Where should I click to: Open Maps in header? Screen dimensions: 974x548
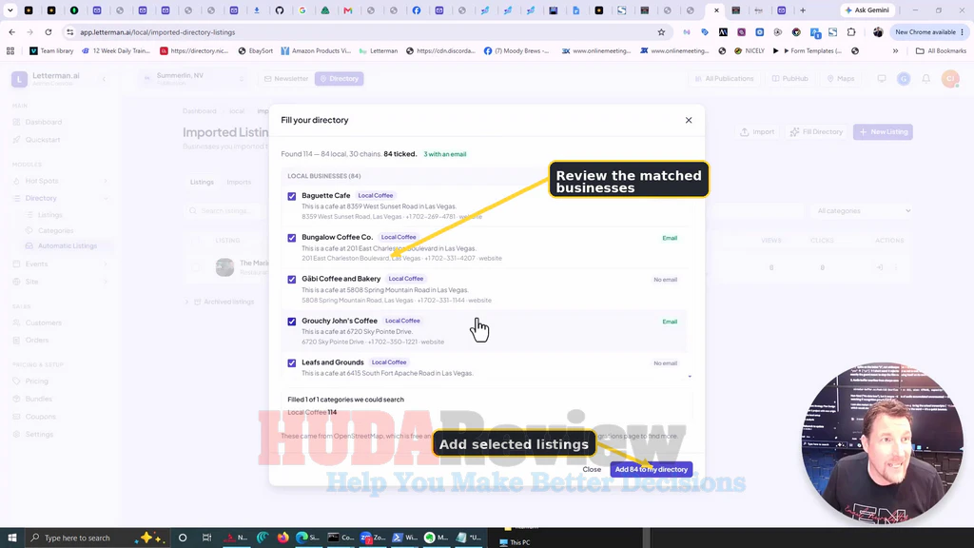841,79
